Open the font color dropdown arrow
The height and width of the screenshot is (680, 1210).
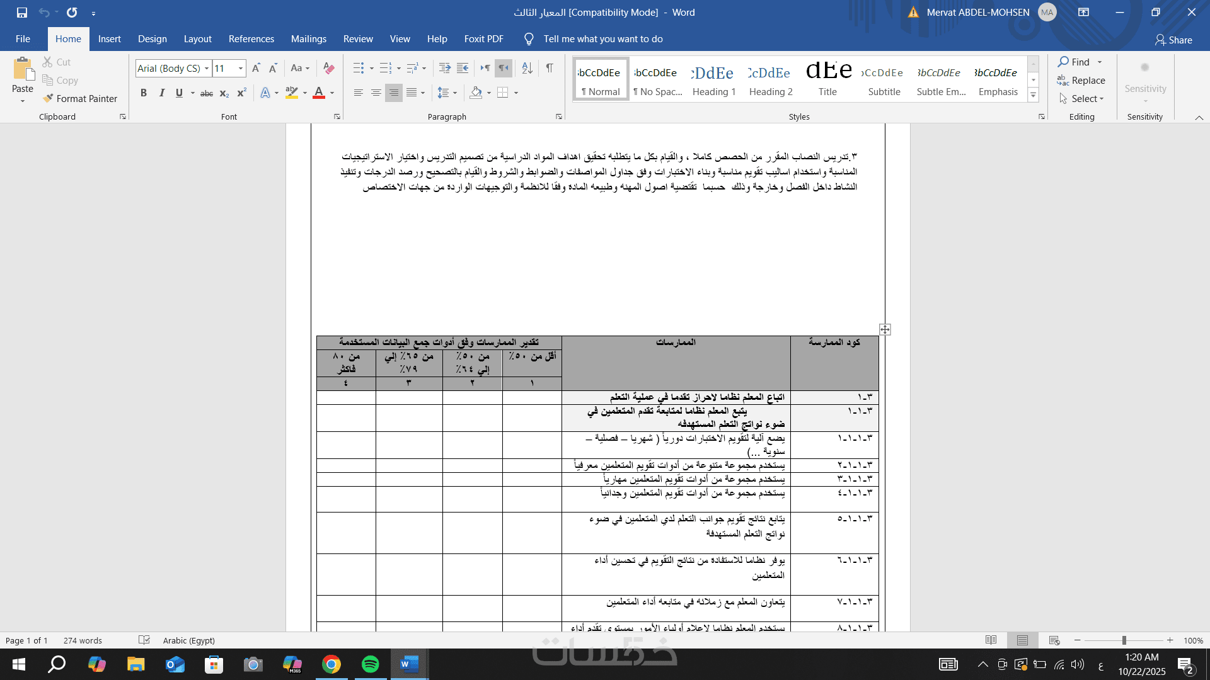pos(332,93)
